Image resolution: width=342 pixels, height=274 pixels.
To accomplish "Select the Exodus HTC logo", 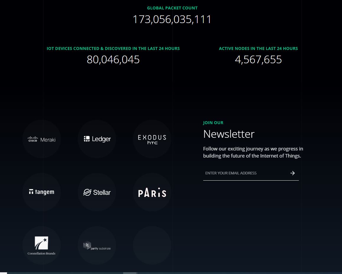I will coord(152,139).
